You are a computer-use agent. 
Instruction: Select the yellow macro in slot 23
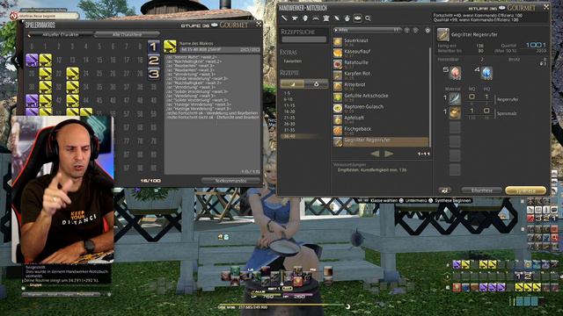coord(72,74)
